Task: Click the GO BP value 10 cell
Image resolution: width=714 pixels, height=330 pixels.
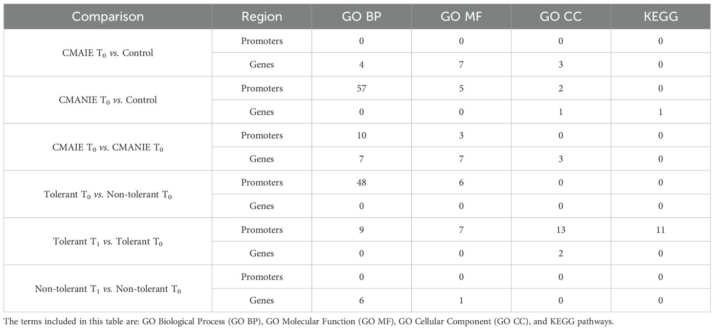Action: pos(361,136)
